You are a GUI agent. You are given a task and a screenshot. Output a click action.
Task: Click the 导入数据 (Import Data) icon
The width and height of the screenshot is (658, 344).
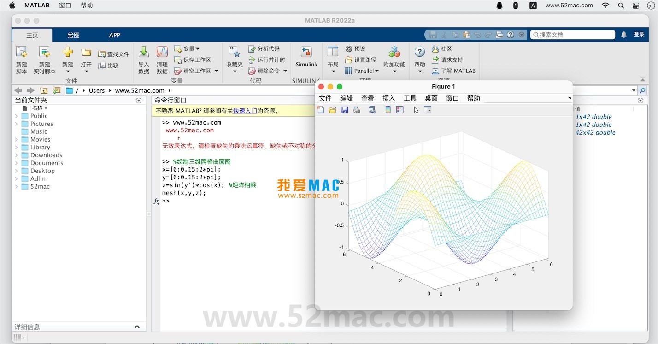pos(144,52)
